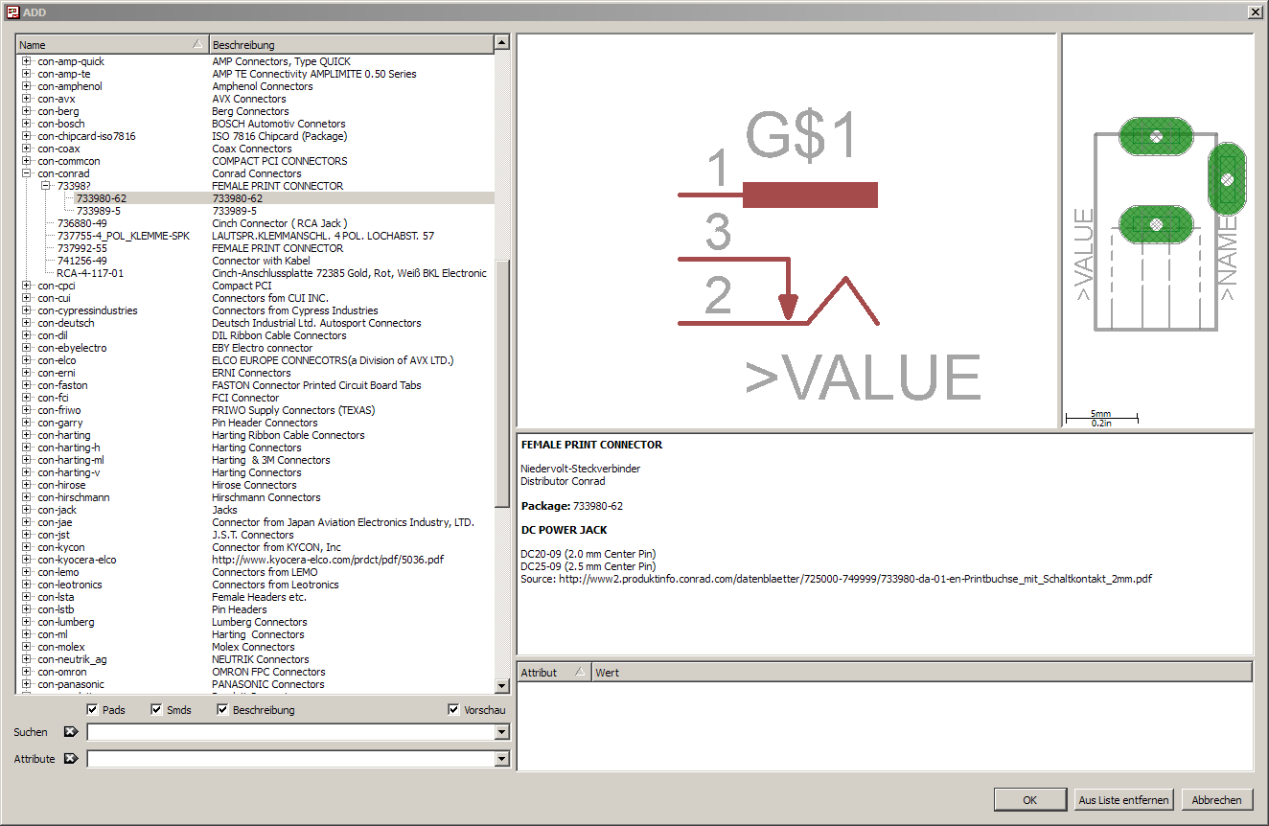Click the EAGLE icon in the title bar
This screenshot has width=1269, height=826.
click(x=12, y=11)
